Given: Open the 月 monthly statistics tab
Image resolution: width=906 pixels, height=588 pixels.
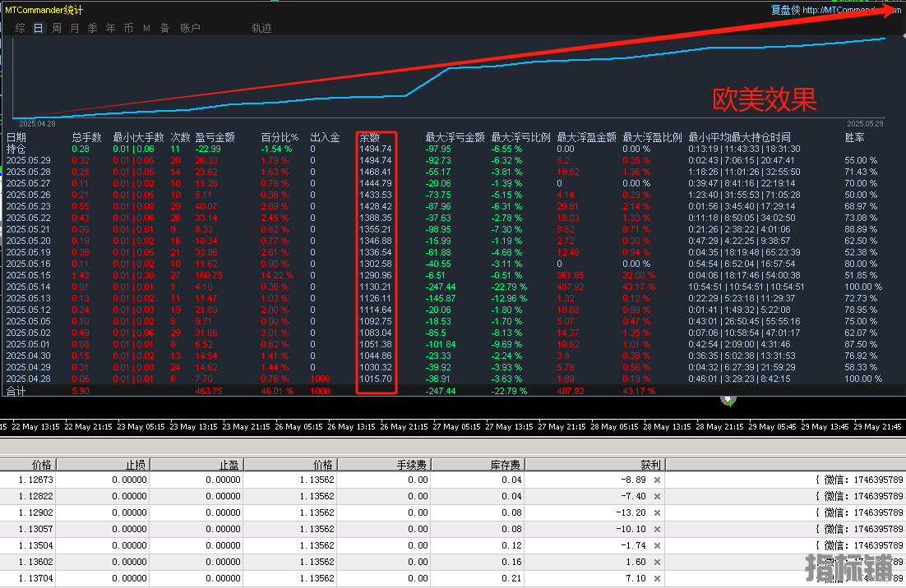Looking at the screenshot, I should pyautogui.click(x=75, y=28).
